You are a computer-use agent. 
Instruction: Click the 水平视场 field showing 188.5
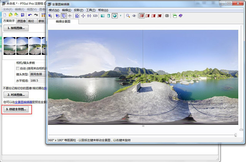point(37,81)
